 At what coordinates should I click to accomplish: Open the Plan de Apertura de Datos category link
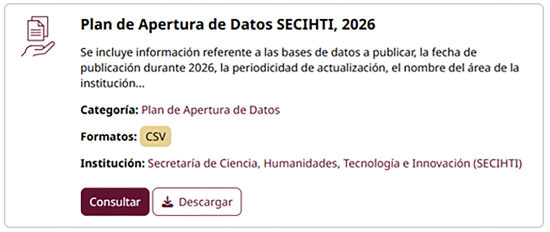210,110
